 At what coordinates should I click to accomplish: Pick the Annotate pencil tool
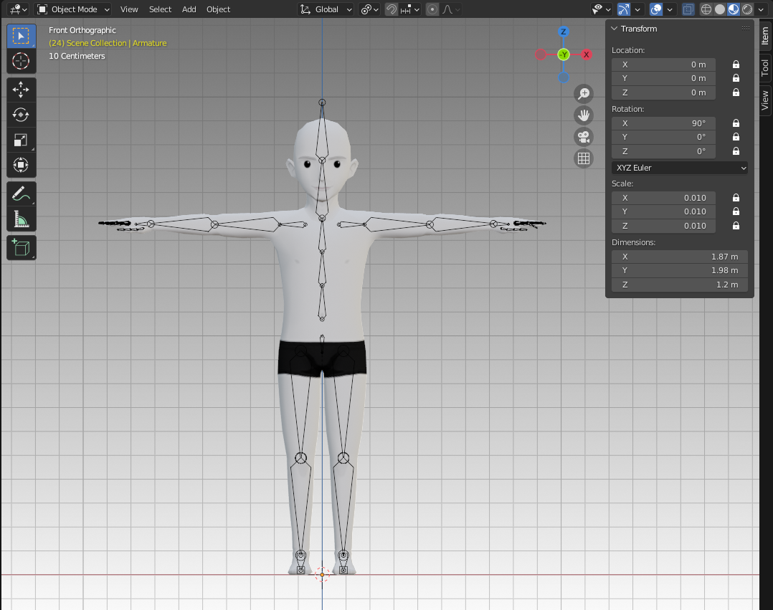[x=21, y=194]
